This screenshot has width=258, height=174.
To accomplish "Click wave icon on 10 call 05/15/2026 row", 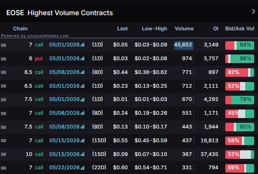I will coord(4,154).
